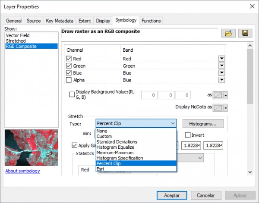Click the open folder import symbology icon
This screenshot has width=259, height=203.
point(227,34)
